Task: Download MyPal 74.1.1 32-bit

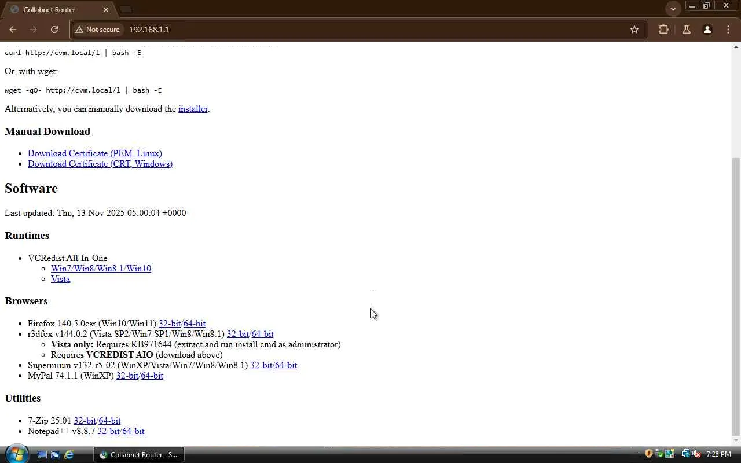Action: (x=127, y=376)
